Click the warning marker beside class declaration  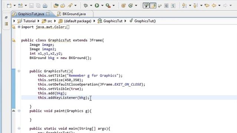[14, 40]
